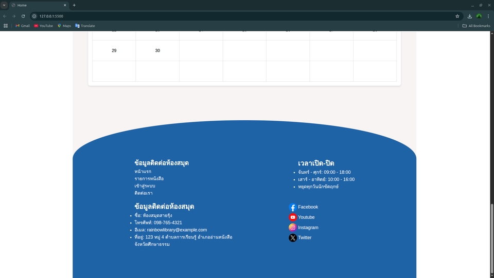Click the เวลาเปิด-ปิด heading

point(316,163)
